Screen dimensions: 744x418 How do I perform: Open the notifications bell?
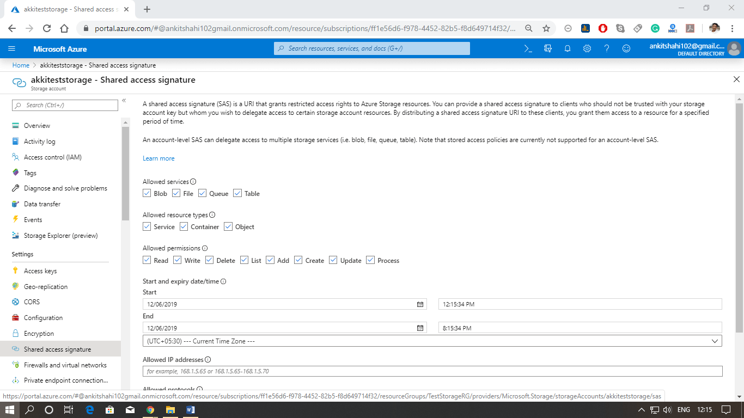coord(568,48)
